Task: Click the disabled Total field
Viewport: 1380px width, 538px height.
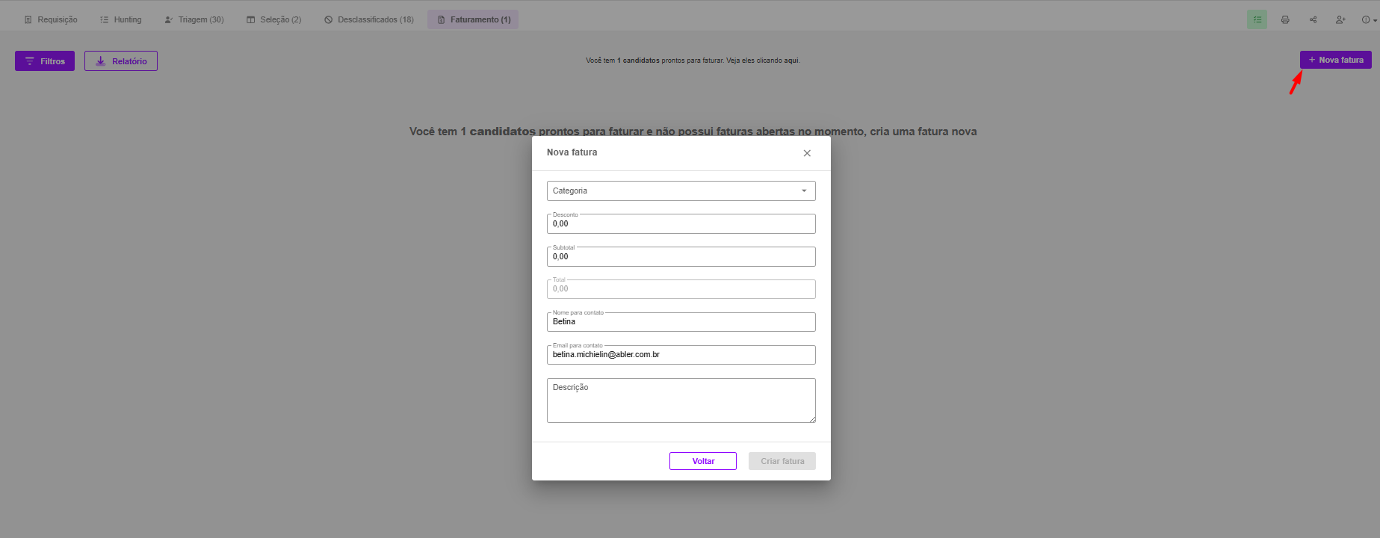Action: coord(681,289)
